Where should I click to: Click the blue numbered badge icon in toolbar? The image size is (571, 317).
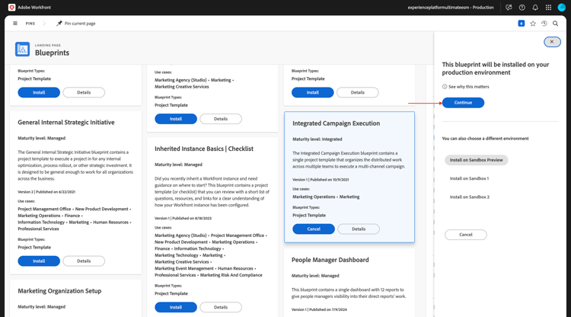(x=522, y=24)
